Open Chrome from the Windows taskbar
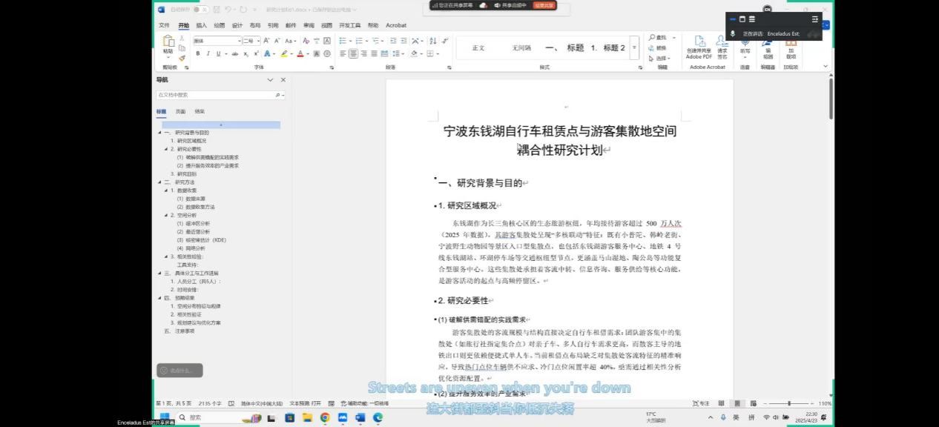 [x=325, y=418]
